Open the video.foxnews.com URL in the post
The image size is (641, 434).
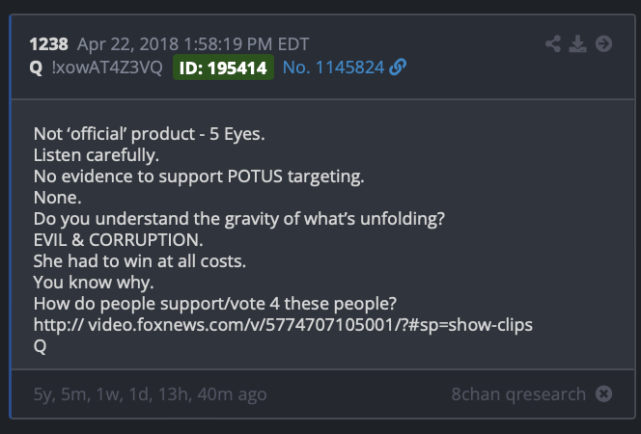coord(283,325)
